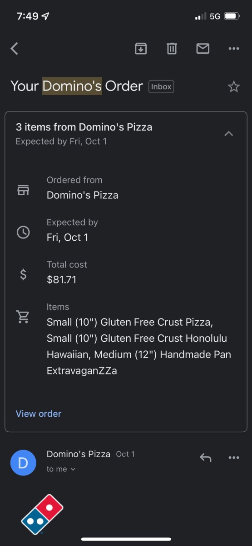
Task: Mark as unread with the envelope icon
Action: pyautogui.click(x=203, y=49)
